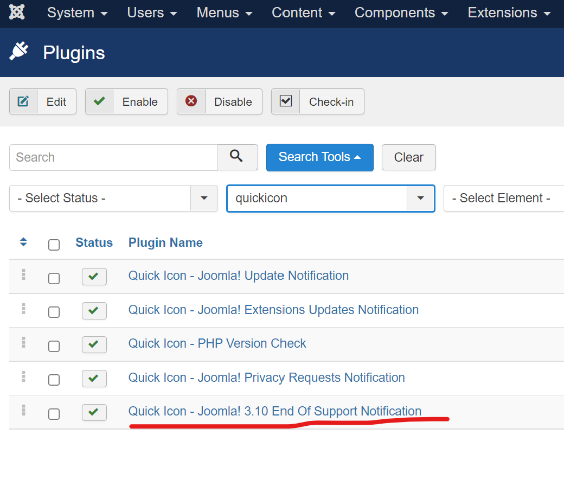Check the box for Extensions Updates Notification
Viewport: 564px width, 486px height.
click(x=54, y=312)
